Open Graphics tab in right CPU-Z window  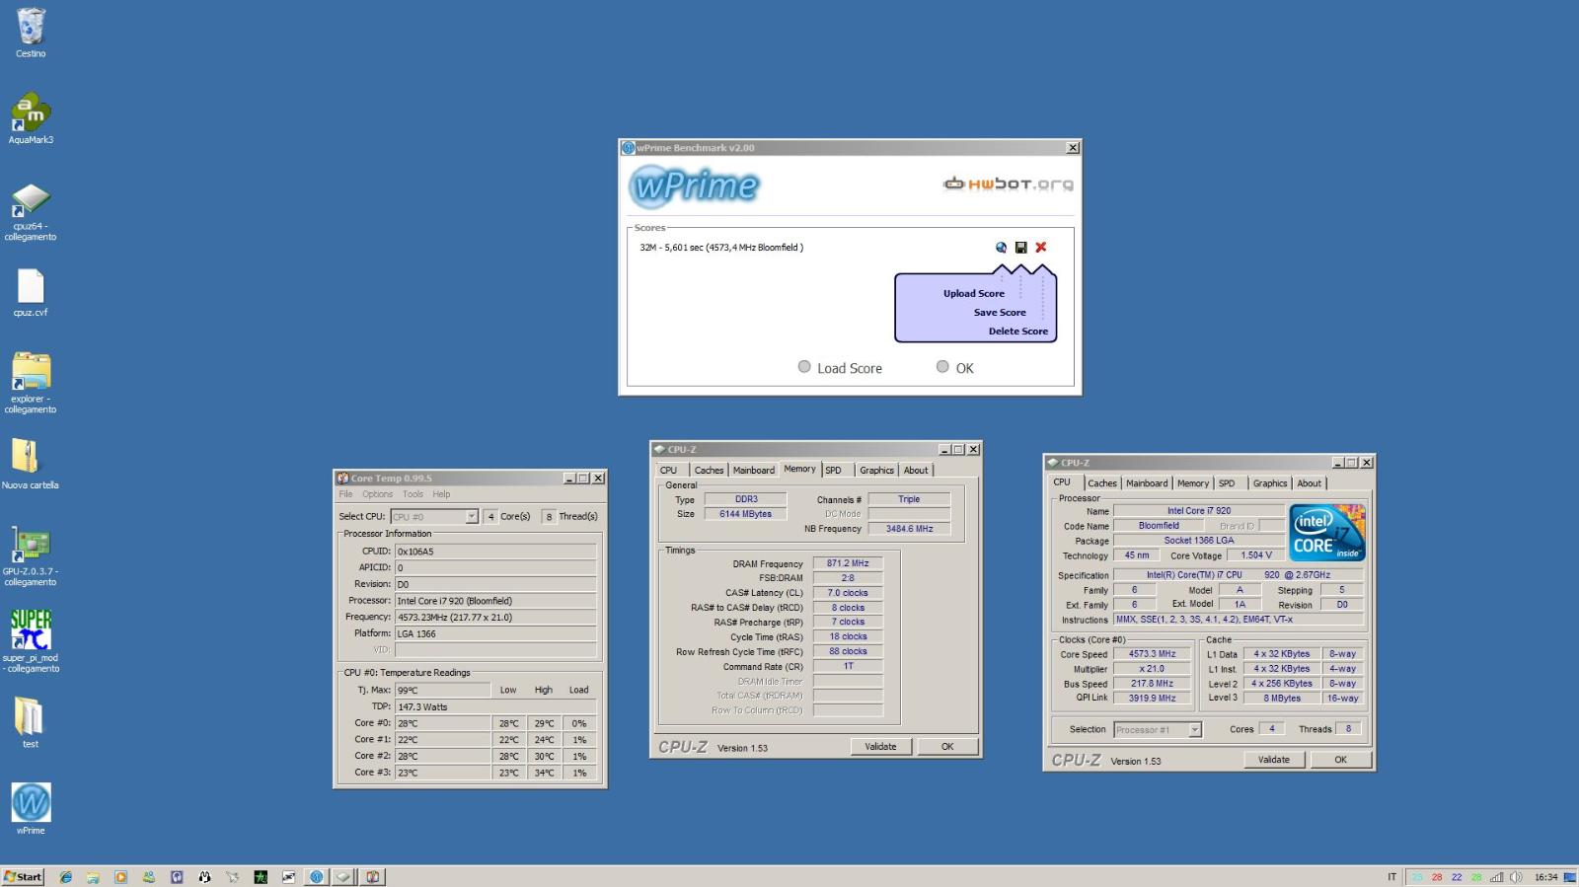pos(1270,483)
